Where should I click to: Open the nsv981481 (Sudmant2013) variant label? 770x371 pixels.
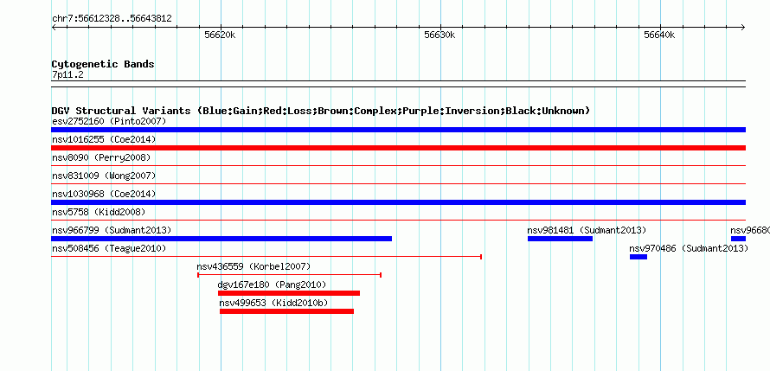pyautogui.click(x=587, y=230)
